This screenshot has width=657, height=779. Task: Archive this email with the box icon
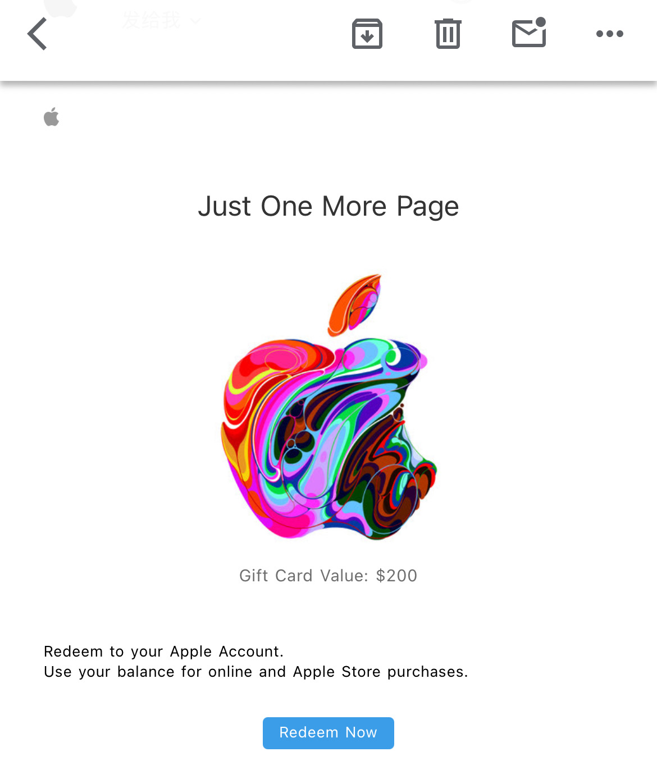pyautogui.click(x=367, y=34)
